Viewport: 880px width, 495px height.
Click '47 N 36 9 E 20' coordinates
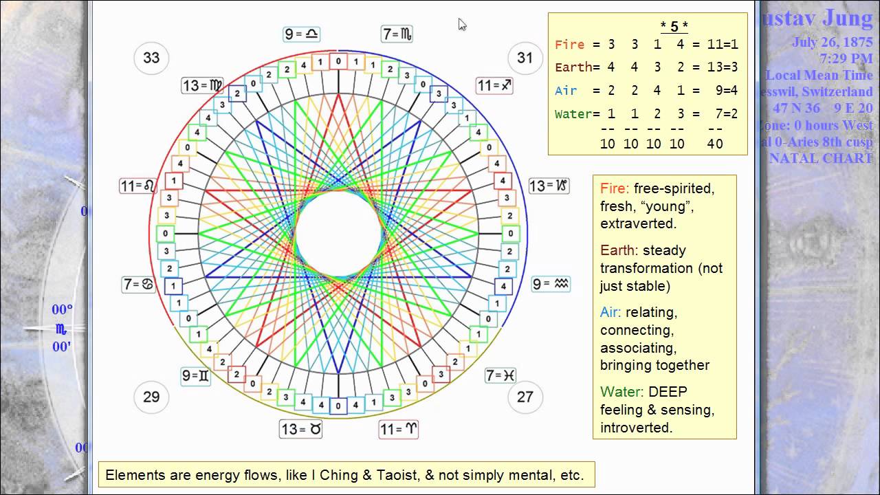click(823, 108)
